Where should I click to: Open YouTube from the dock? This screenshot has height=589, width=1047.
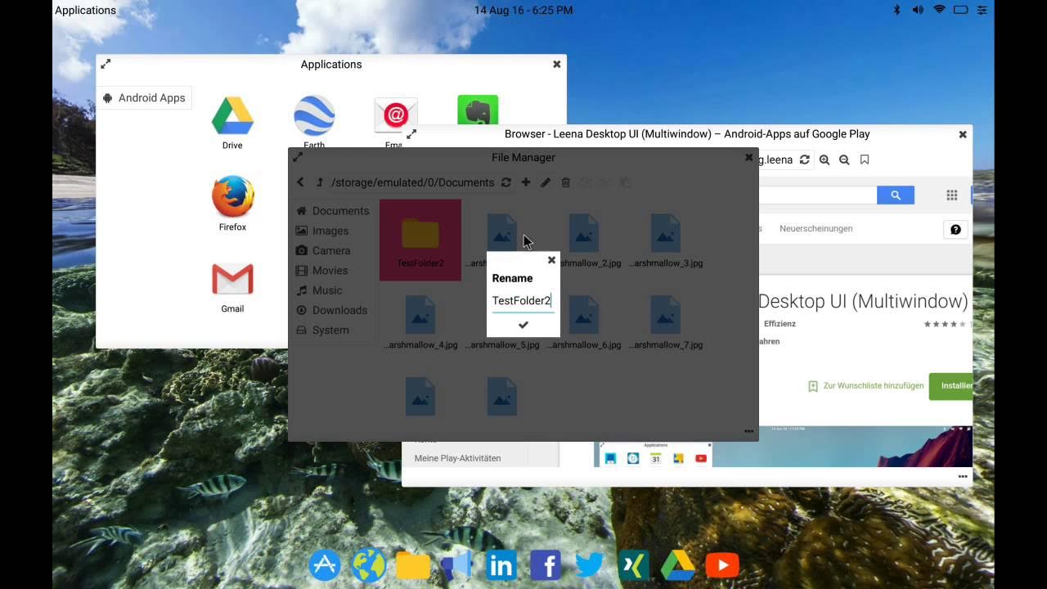click(722, 565)
